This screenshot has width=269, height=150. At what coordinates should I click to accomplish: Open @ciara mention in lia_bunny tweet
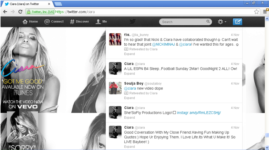coord(185,44)
